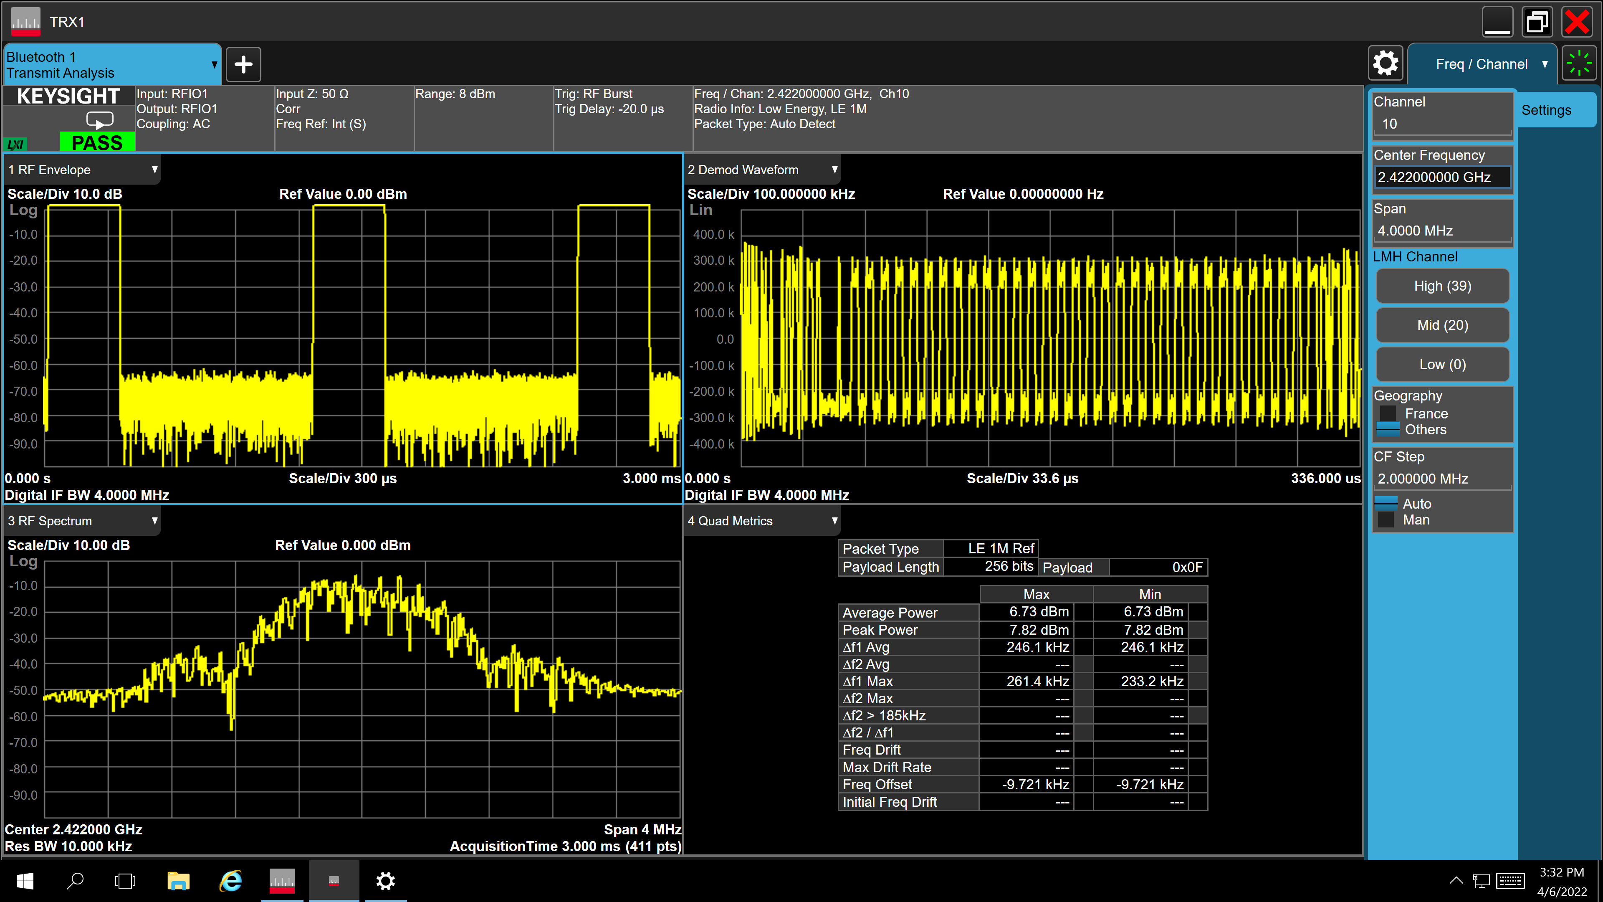Click the Windows Start button
1603x902 pixels.
[25, 881]
